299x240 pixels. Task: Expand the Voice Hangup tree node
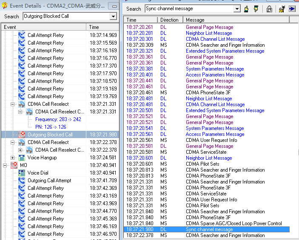coord(13,158)
